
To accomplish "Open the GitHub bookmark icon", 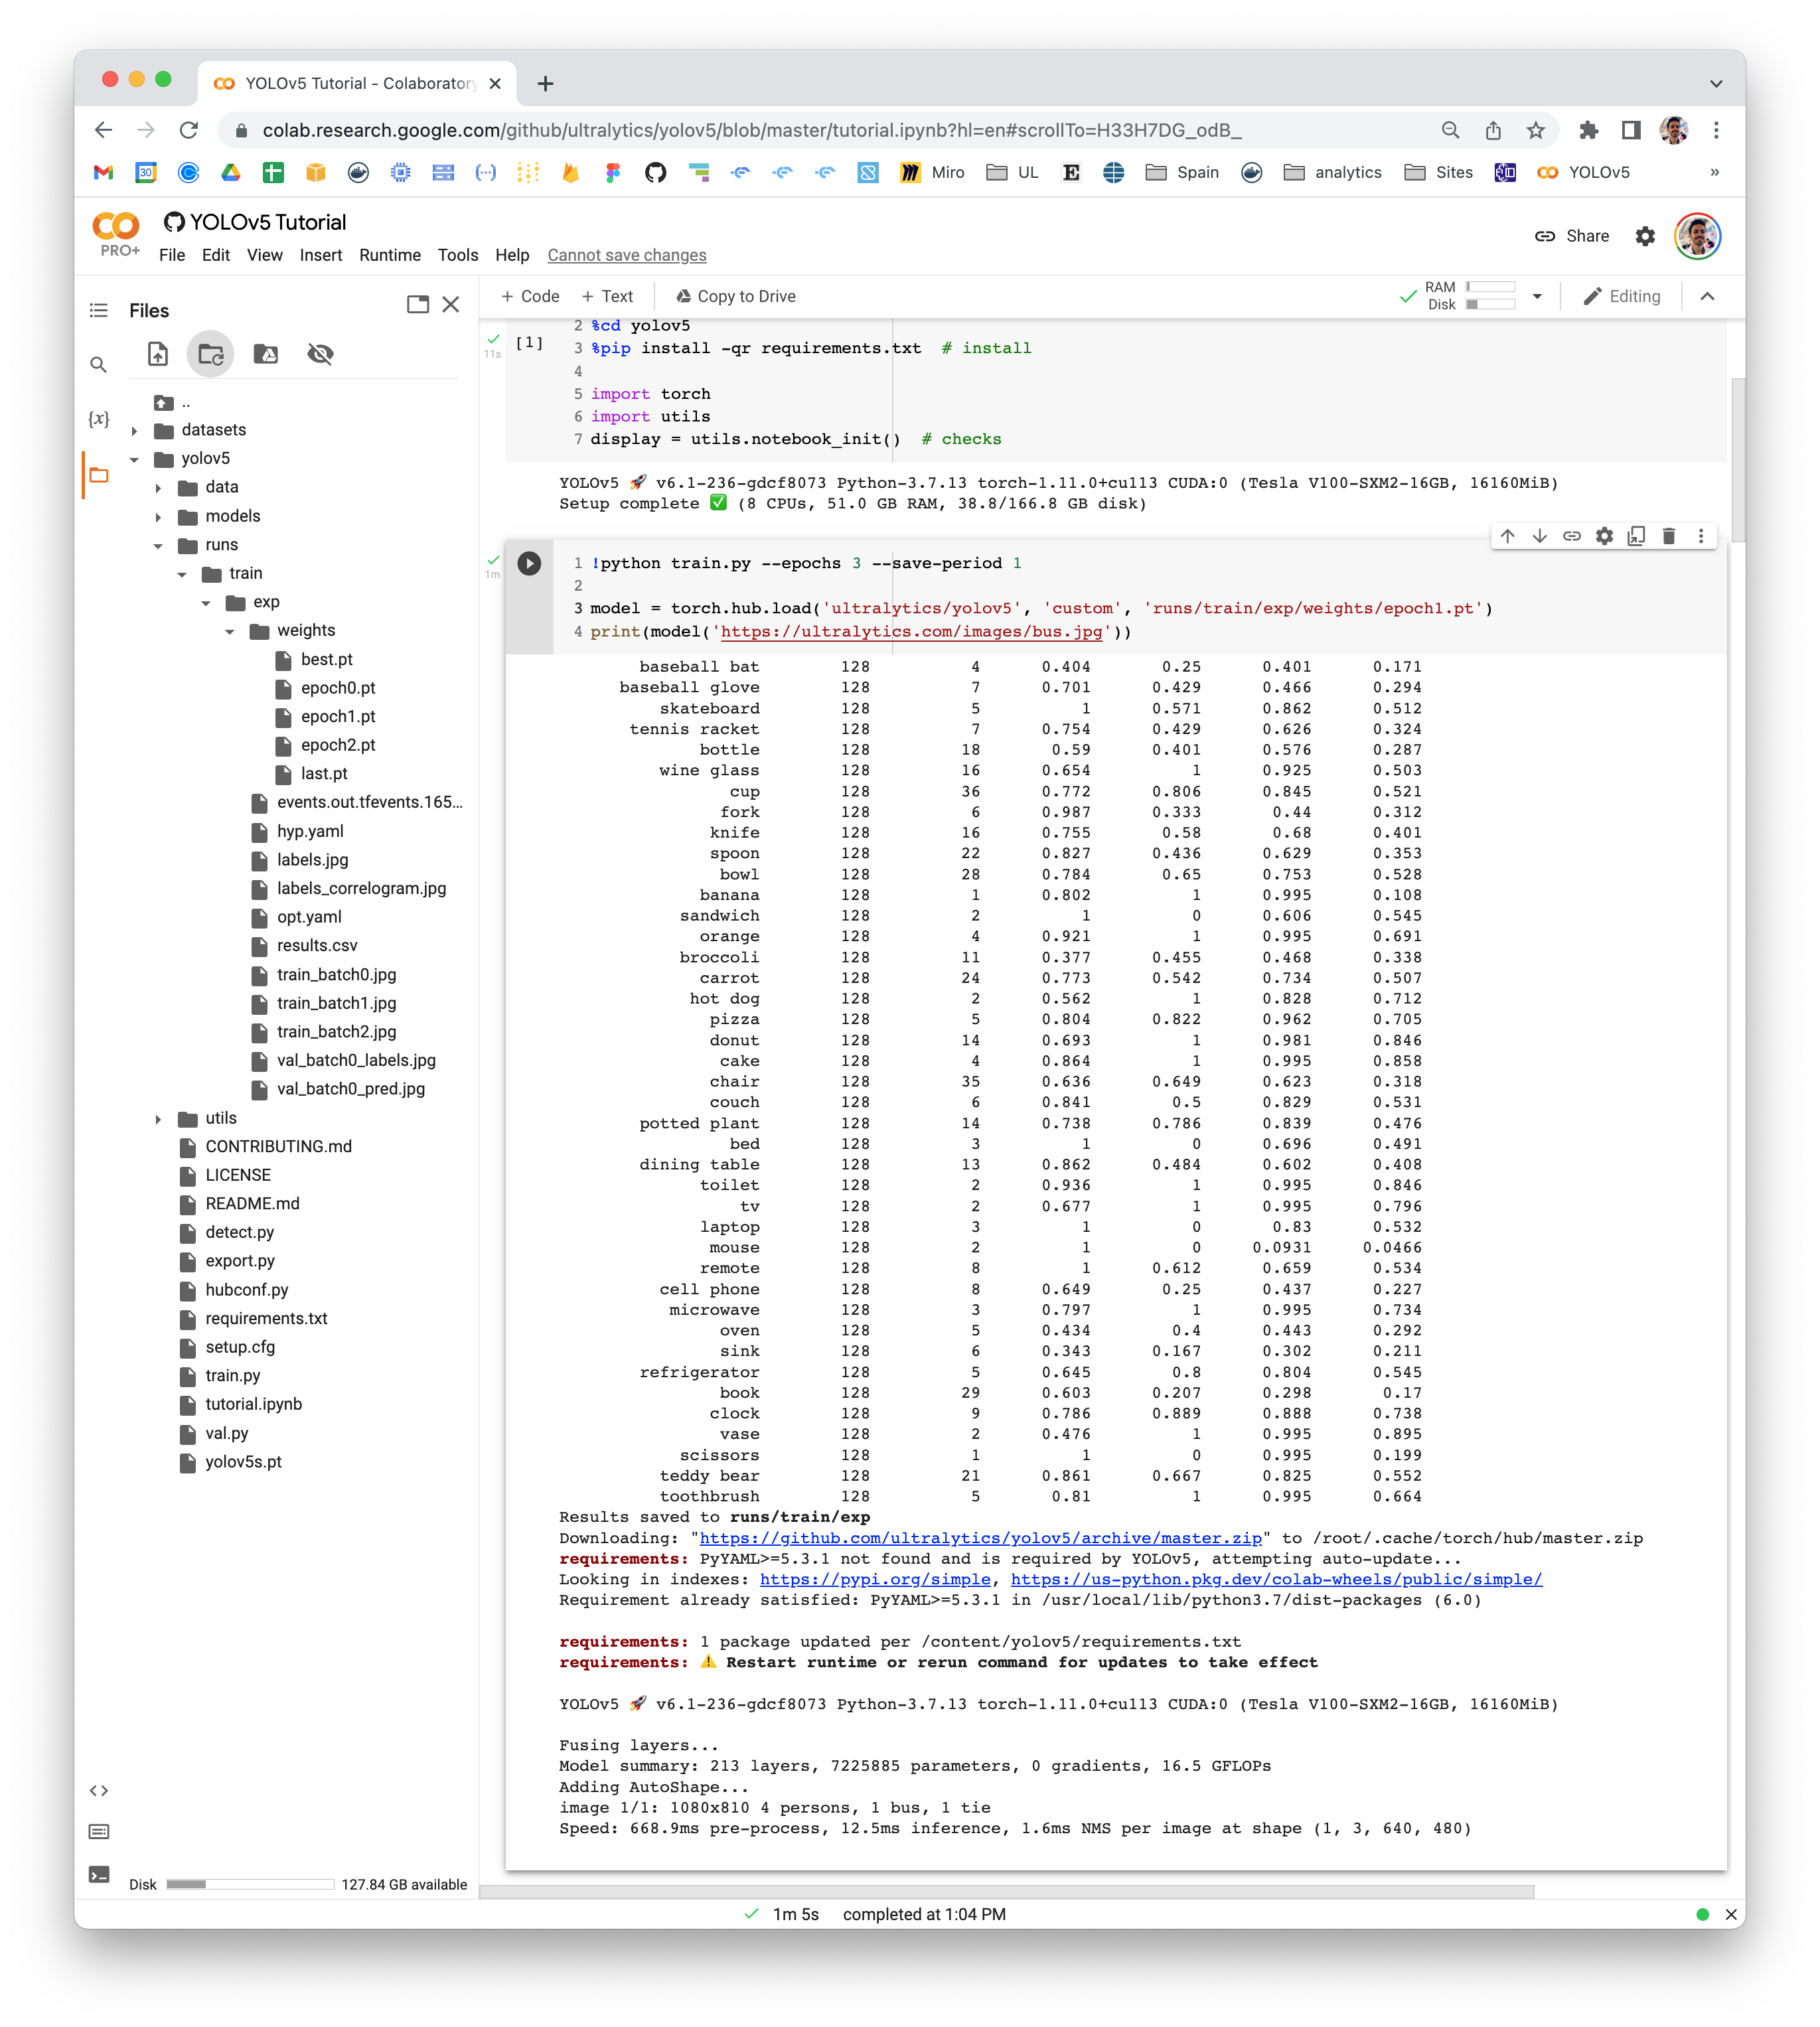I will click(x=655, y=173).
